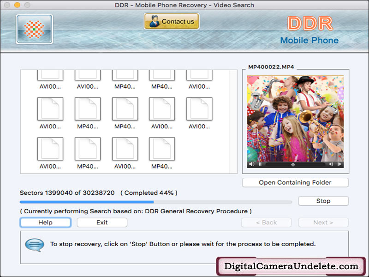369x277 pixels.
Task: Click the greyed-out Back button
Action: click(267, 223)
